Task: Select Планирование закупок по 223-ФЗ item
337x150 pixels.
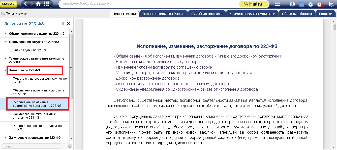Action: coord(34,42)
